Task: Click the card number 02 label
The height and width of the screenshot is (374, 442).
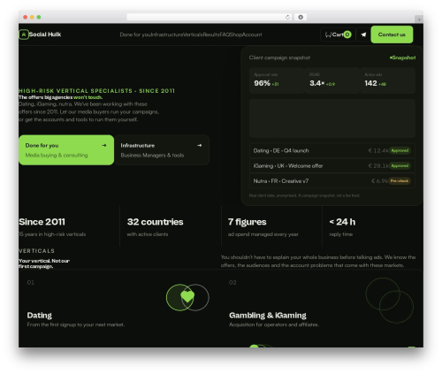Action: [x=232, y=283]
